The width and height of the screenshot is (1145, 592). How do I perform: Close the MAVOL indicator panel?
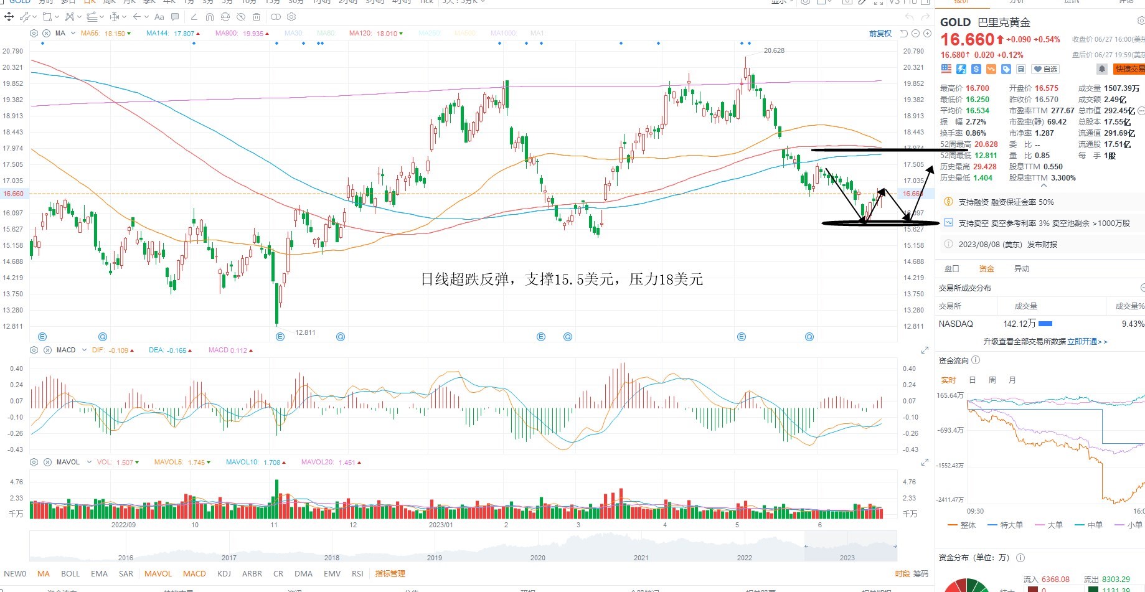tap(47, 463)
